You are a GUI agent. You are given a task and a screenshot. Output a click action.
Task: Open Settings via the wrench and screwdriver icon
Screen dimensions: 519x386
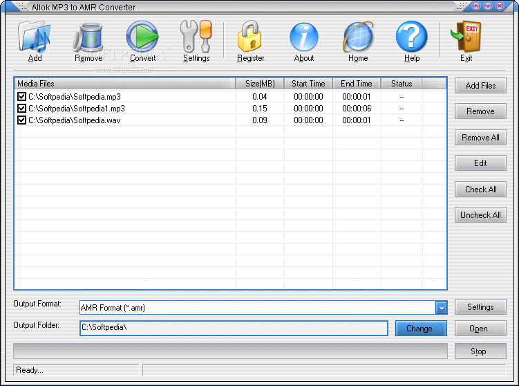click(196, 37)
